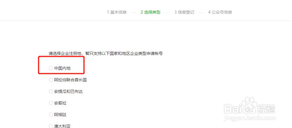Choose the 安哥拉 radio circle

coord(51,103)
